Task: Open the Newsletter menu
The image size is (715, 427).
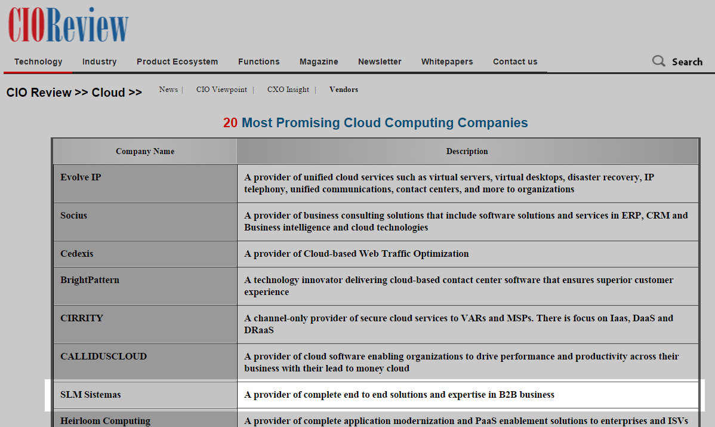Action: coord(380,62)
